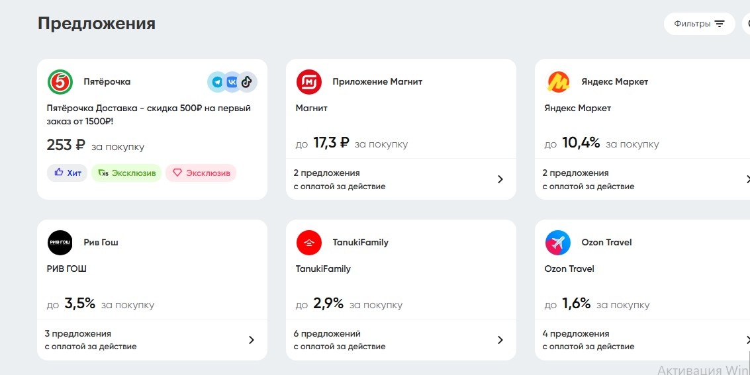Screen dimensions: 750x375
Task: Click the Предложения page heading
Action: point(97,23)
